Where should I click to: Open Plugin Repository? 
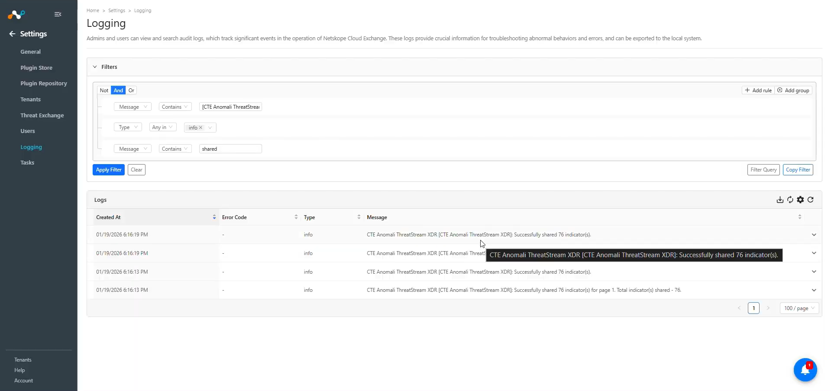pos(44,83)
